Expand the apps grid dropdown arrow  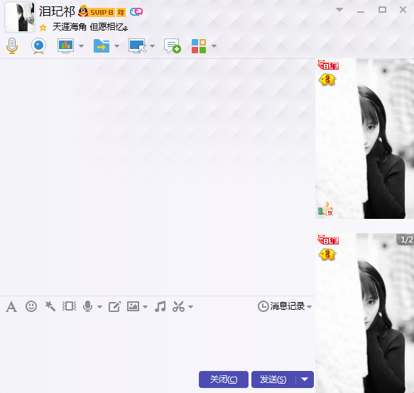pos(214,46)
